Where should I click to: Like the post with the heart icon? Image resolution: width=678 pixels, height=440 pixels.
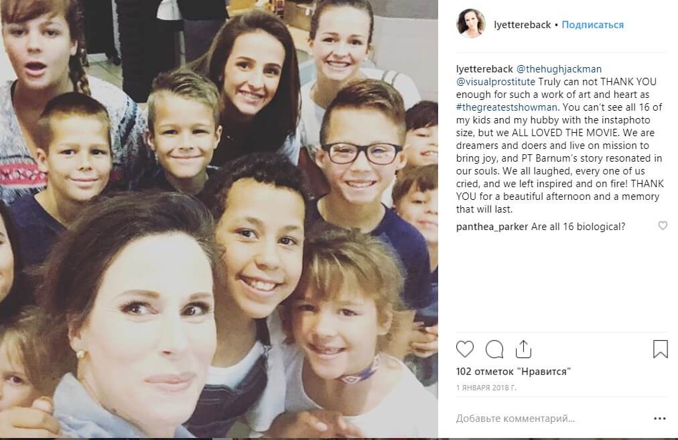click(465, 349)
